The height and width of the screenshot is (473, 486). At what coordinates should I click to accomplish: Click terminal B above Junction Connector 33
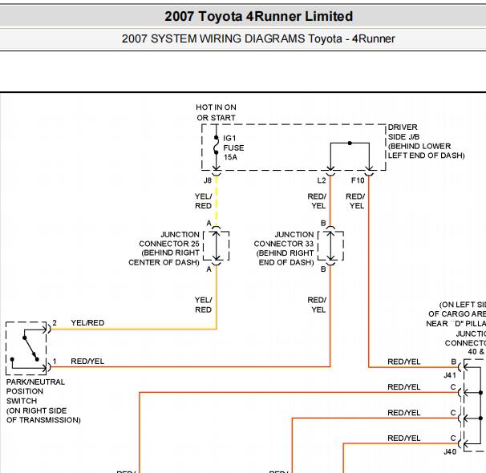[x=323, y=223]
